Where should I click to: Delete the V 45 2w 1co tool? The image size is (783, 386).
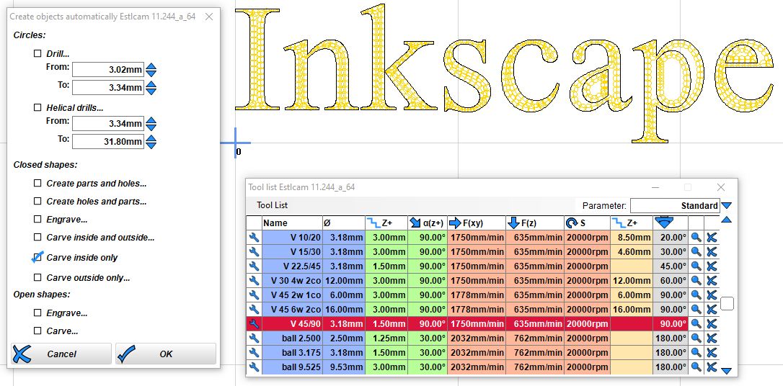tap(712, 295)
